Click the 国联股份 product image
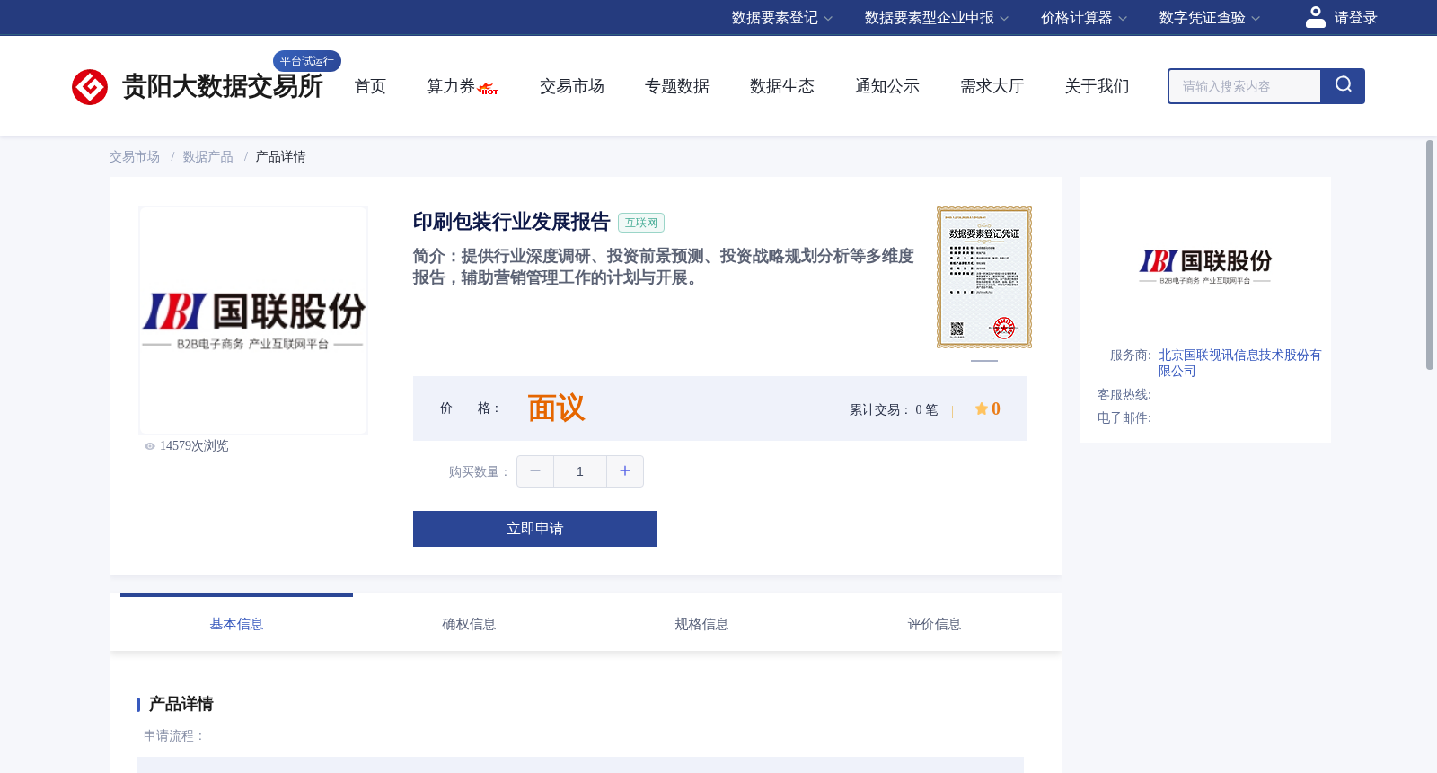Image resolution: width=1437 pixels, height=773 pixels. tap(253, 321)
